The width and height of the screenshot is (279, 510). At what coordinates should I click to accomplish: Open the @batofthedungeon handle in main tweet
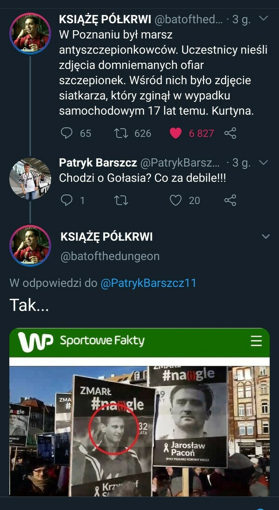click(110, 256)
